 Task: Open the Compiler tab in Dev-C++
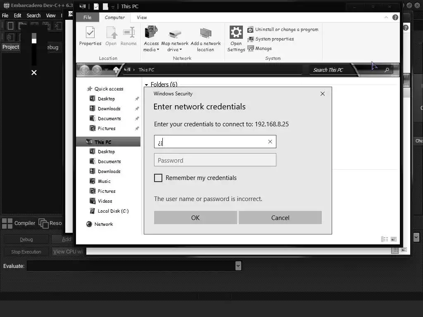click(19, 223)
